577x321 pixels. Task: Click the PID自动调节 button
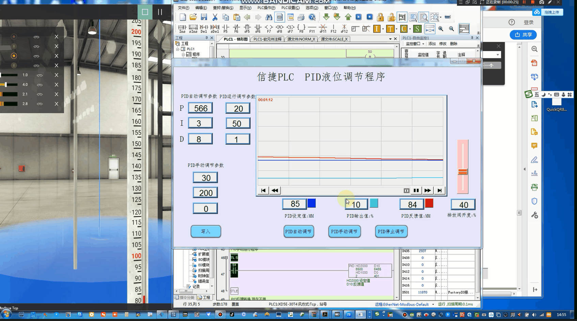pos(298,232)
